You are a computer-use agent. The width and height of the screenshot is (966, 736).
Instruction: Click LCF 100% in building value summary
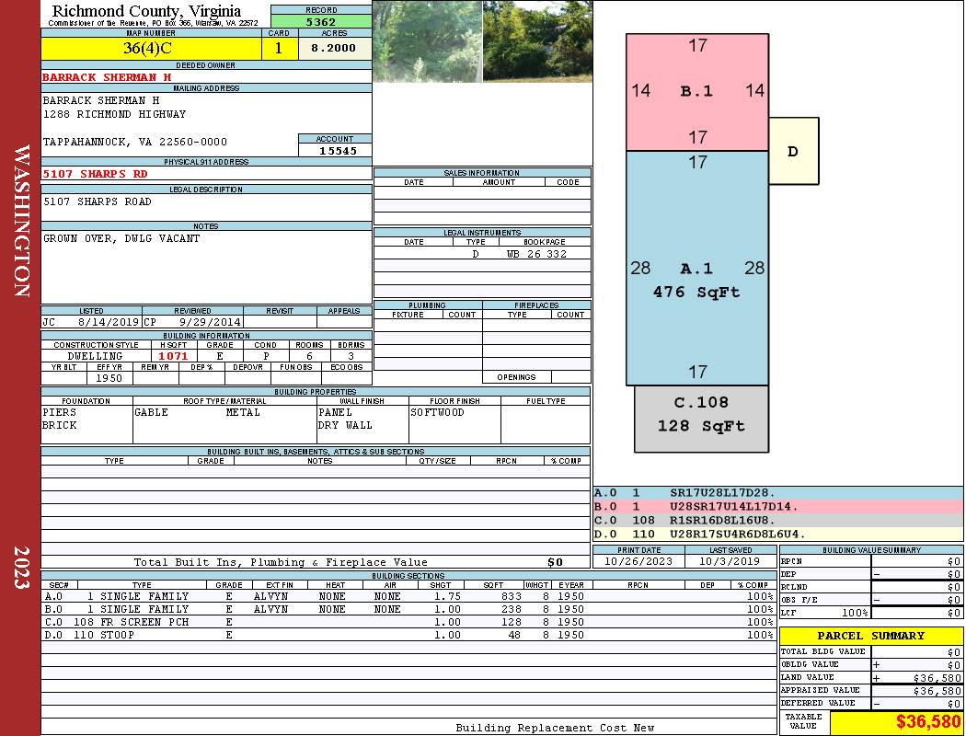click(855, 613)
